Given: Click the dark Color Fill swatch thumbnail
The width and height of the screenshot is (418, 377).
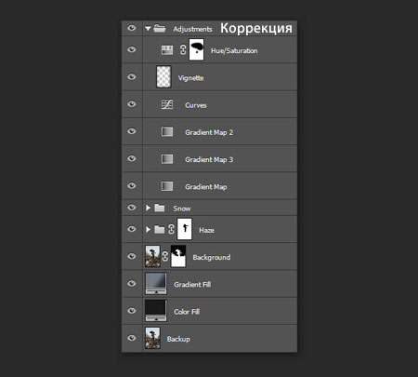Looking at the screenshot, I should [156, 310].
